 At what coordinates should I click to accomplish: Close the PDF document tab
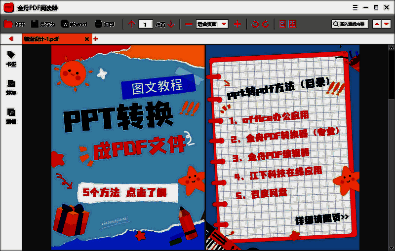87,39
